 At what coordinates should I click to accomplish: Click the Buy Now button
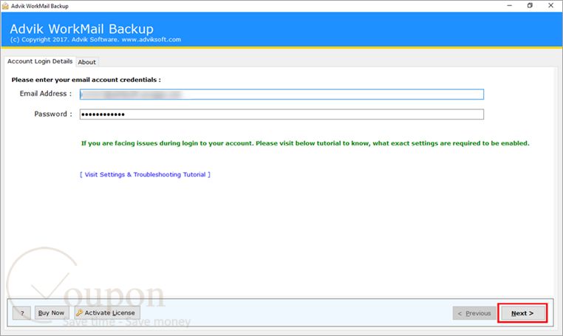coord(51,313)
